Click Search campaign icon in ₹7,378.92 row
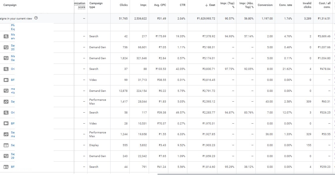 click(6, 36)
